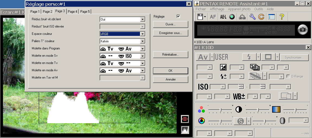Click the red grid display icon
Viewport: 312px width, 138px height.
185,119
